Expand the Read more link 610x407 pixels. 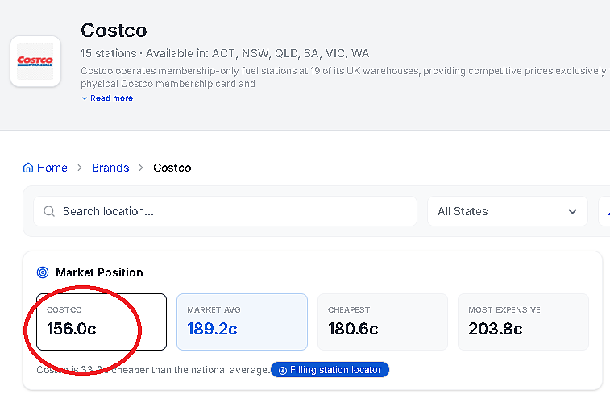click(107, 98)
